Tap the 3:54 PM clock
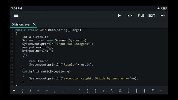Viewport: 178px width, 100px height. tap(16, 8)
